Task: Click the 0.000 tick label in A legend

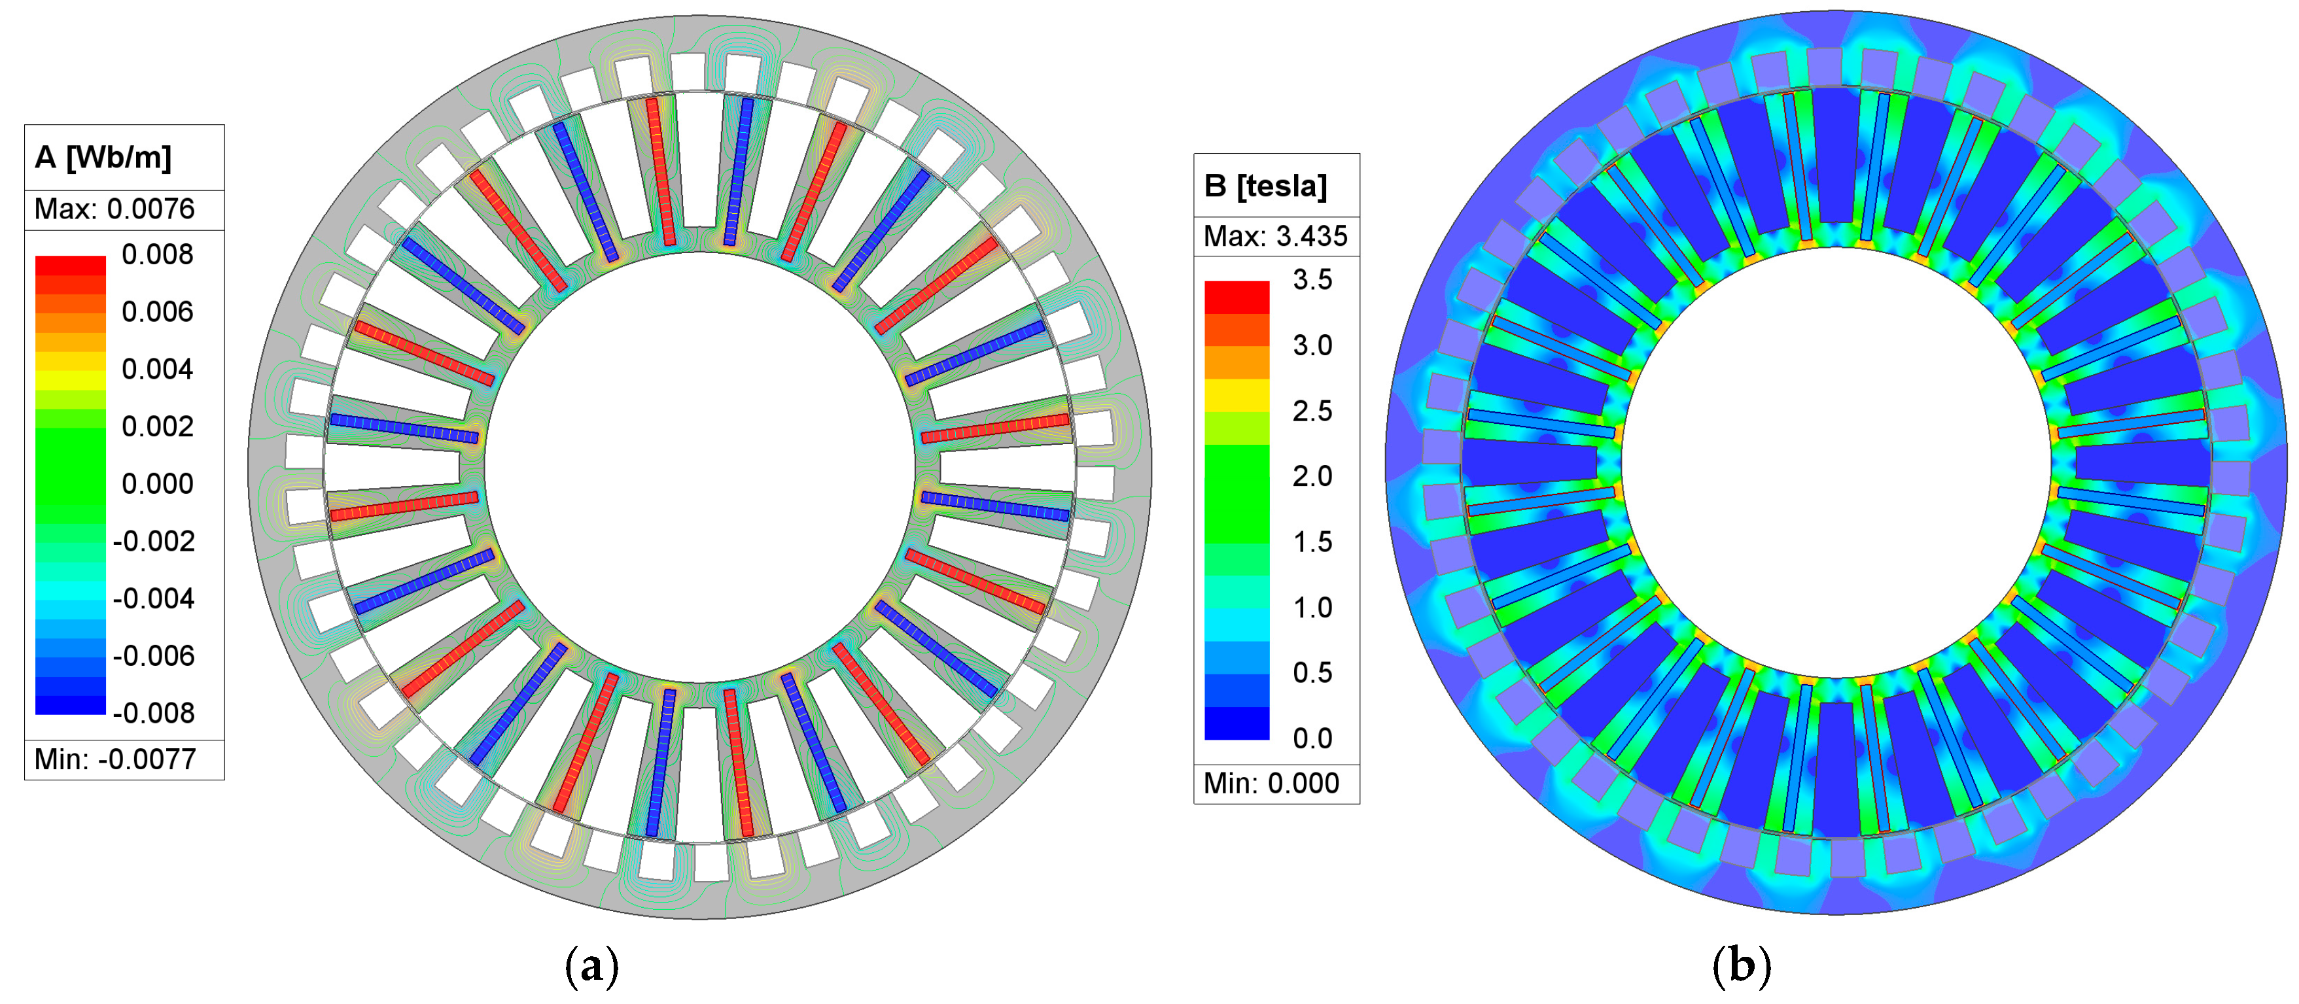Action: point(157,484)
